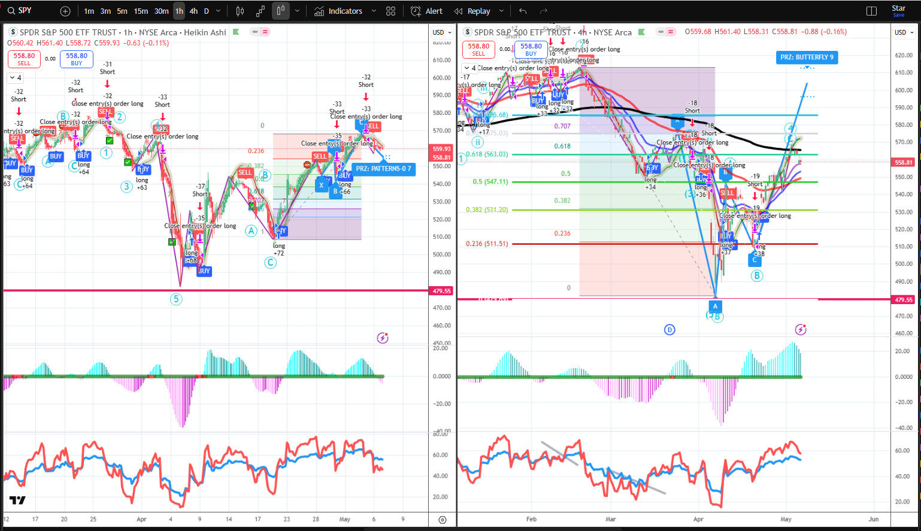Screen dimensions: 921x531
Task: Click the TradingView logo on the 1h chart
Action: tap(17, 500)
